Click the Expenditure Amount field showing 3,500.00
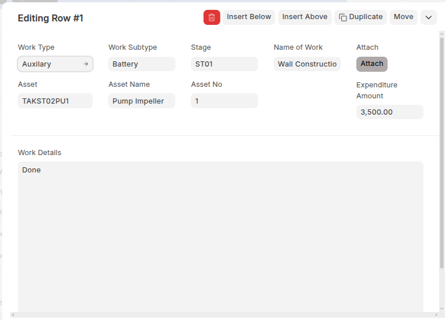The image size is (446, 320). 389,112
